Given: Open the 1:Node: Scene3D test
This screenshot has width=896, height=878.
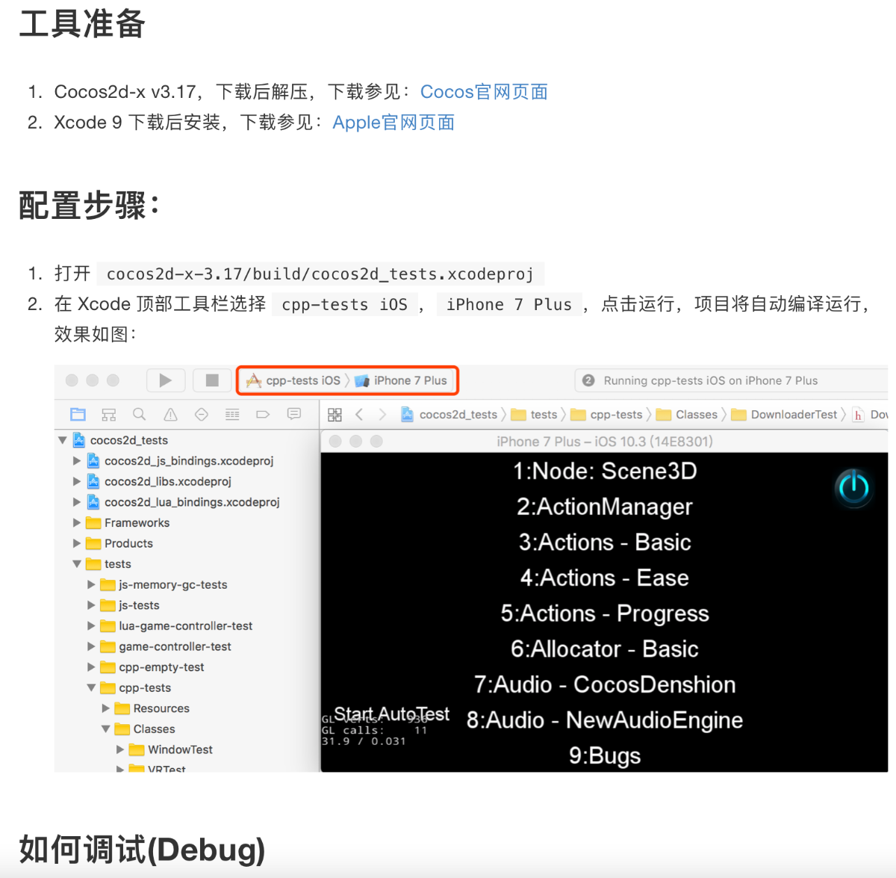Looking at the screenshot, I should coord(605,471).
